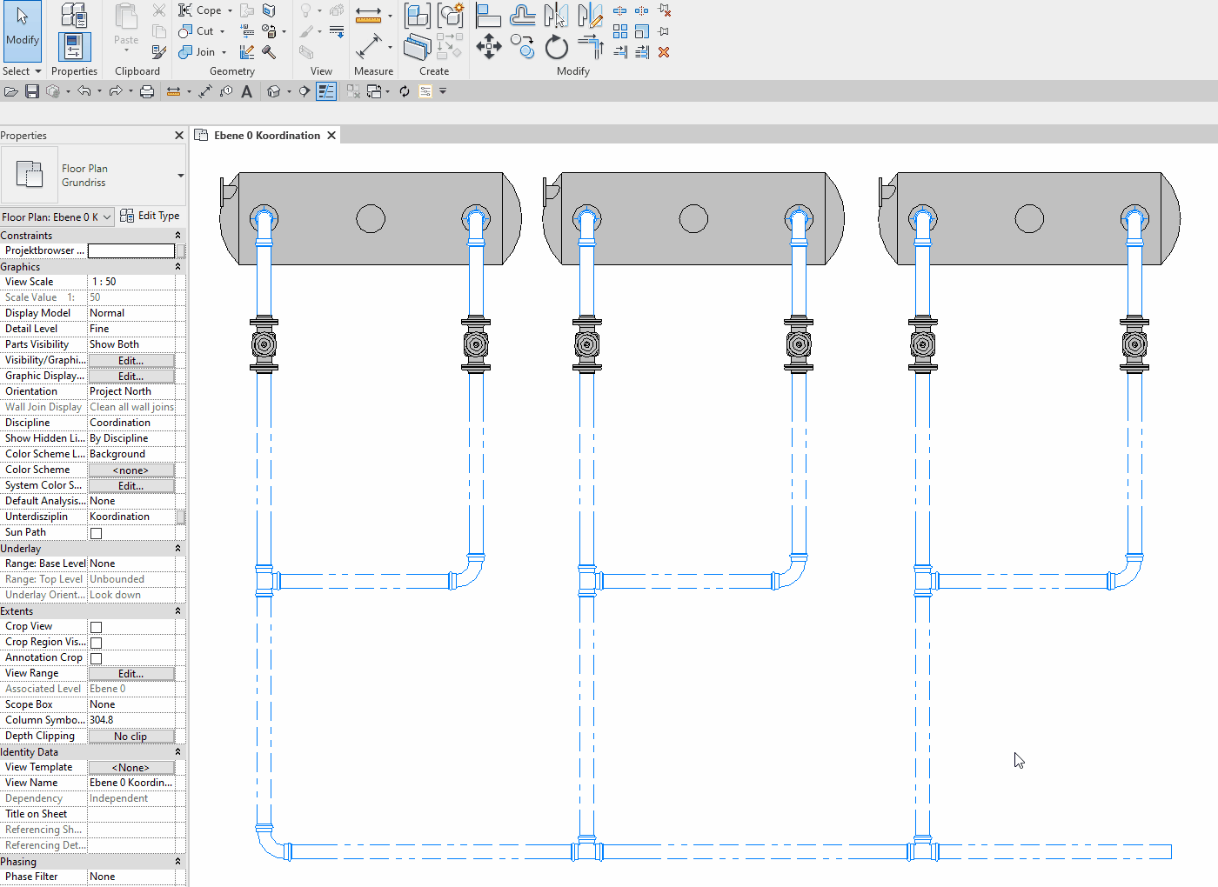Viewport: 1218px width, 887px height.
Task: Collapse the Graphics section
Action: click(178, 267)
